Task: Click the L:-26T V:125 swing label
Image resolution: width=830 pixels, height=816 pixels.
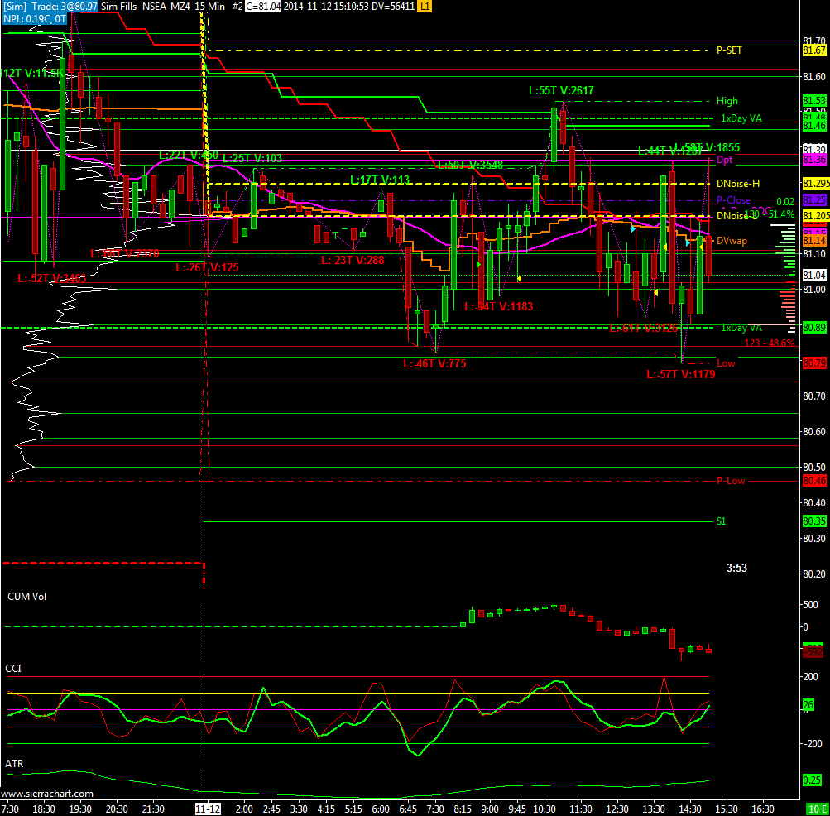Action: pos(207,268)
